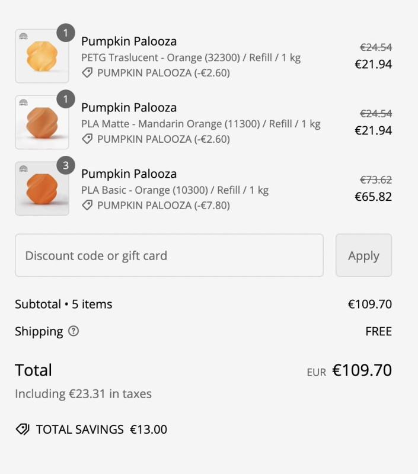This screenshot has height=474, width=418.
Task: Click the PETG Translucent Orange spool thumbnail
Action: click(42, 57)
